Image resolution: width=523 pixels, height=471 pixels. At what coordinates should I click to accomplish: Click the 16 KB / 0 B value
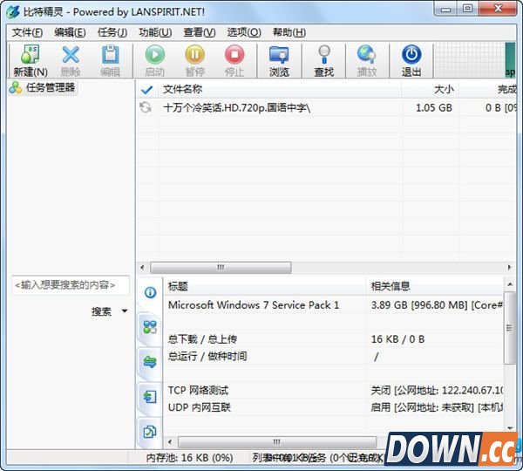[x=397, y=339]
